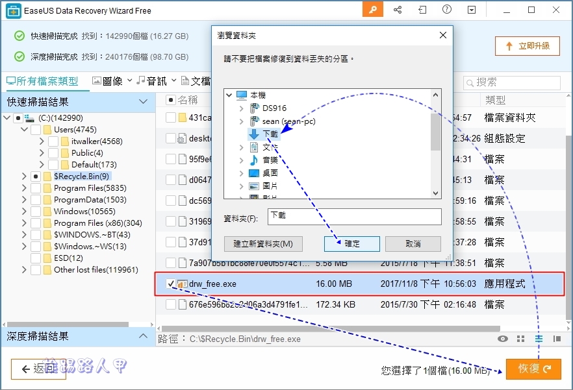573x390 pixels.
Task: Toggle preview eye icon in status bar
Action: coord(503,339)
